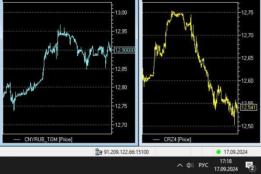The height and width of the screenshot is (174, 261).
Task: Click the server connection icon in status bar
Action: 99,152
